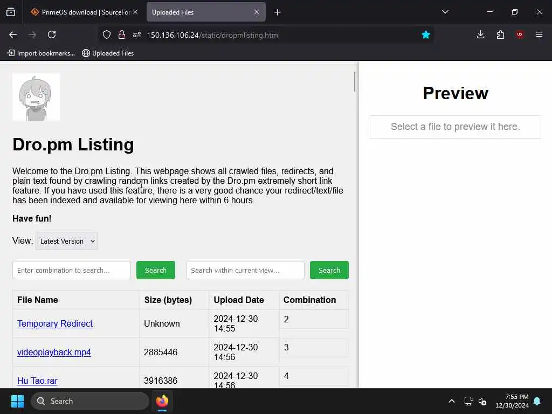
Task: Click the Select a file preview box
Action: pyautogui.click(x=455, y=127)
